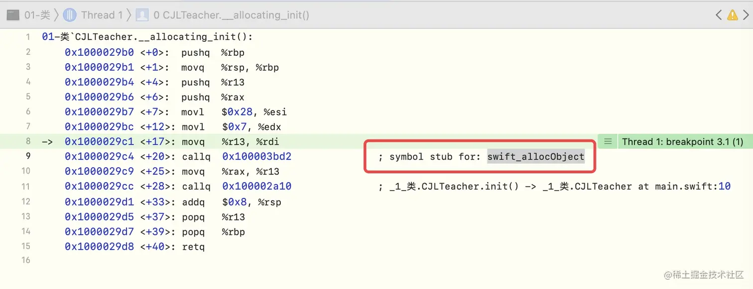The image size is (753, 289).
Task: Click the addq mnemonic on line 12
Action: pos(193,202)
